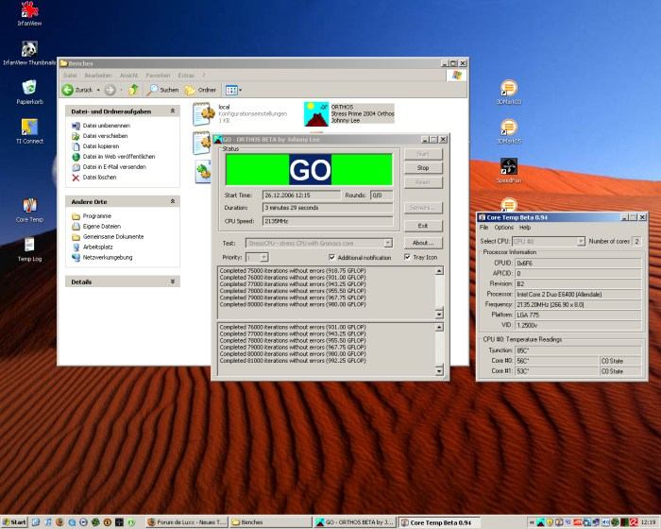The width and height of the screenshot is (661, 529).
Task: Click the Stop button in ORTHOS
Action: pos(423,168)
